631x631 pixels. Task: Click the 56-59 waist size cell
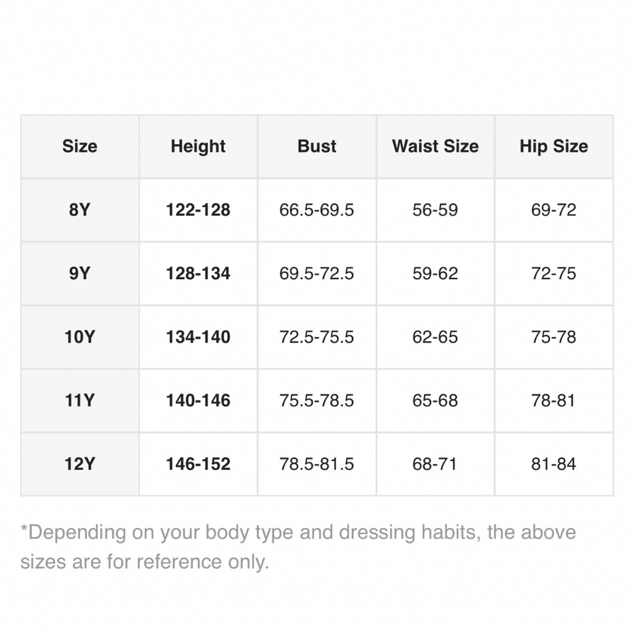point(435,210)
